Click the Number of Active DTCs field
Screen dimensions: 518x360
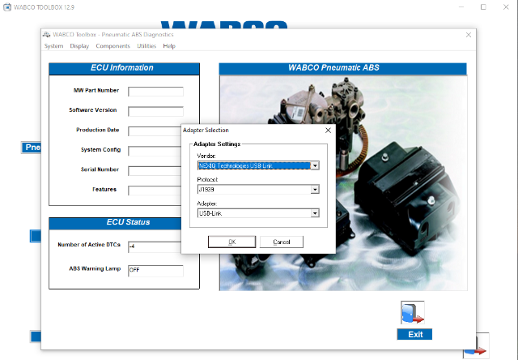click(x=155, y=246)
